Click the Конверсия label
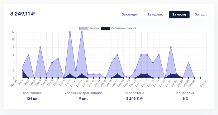This screenshot has width=218, height=115. click(x=185, y=93)
